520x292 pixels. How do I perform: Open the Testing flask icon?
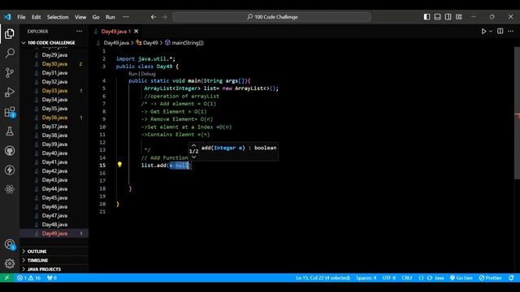pos(10,131)
